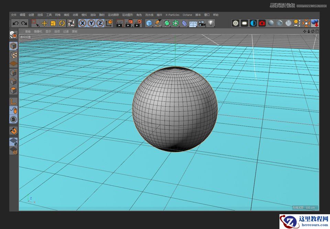Add a Camera using the toolbar icon
The width and height of the screenshot is (330, 229).
click(202, 23)
